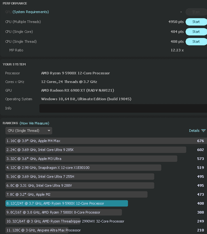Click the Snapdragon X 12-core ranking bar
207x234 pixels.
click(x=83, y=168)
